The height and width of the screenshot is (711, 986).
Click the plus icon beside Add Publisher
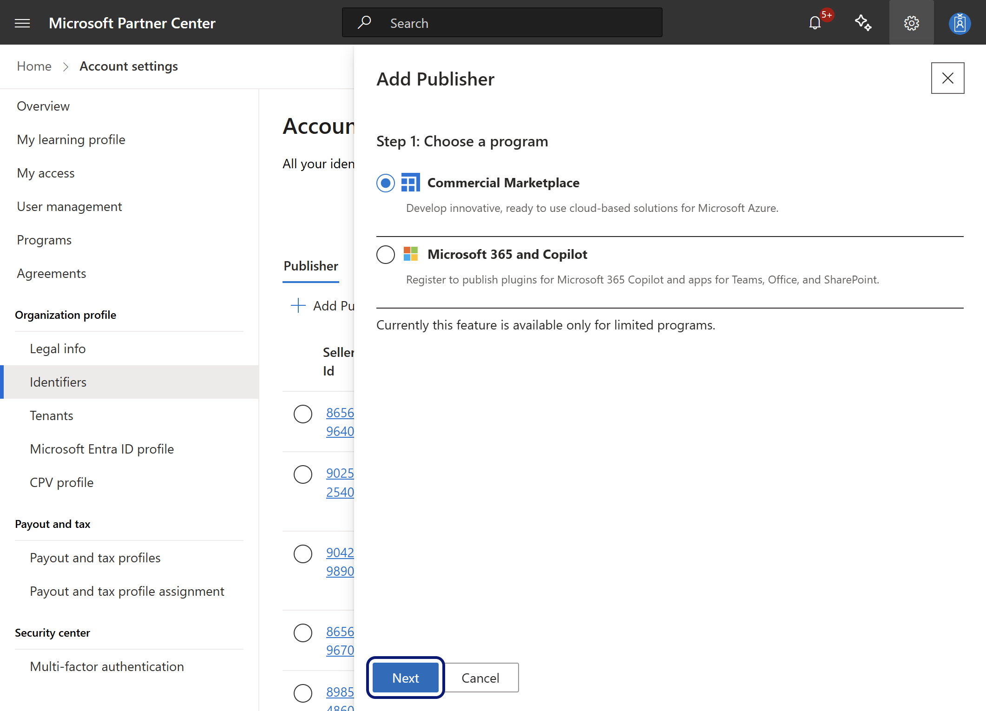tap(298, 305)
